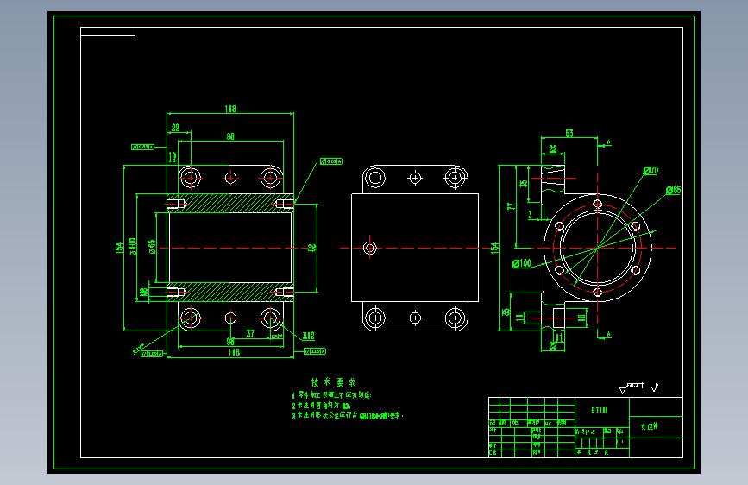Select the ø65 bore diameter dimension

click(x=152, y=247)
